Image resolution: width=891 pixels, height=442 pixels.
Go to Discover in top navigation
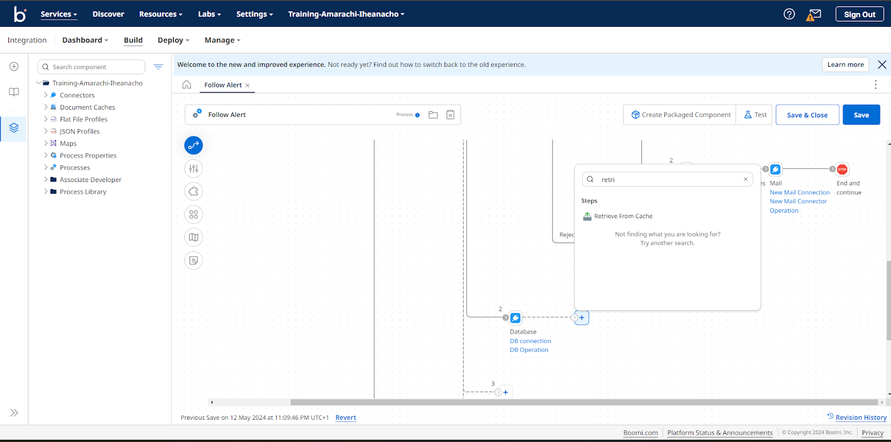click(x=108, y=14)
